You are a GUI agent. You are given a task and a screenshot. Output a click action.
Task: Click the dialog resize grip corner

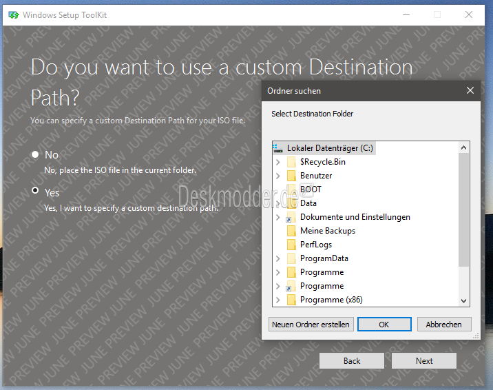point(476,336)
